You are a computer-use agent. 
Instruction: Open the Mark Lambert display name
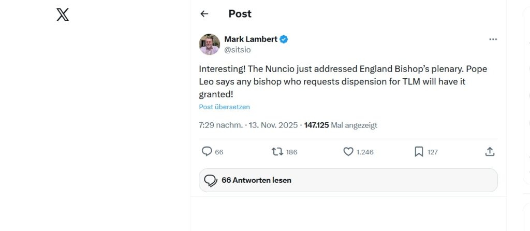251,39
